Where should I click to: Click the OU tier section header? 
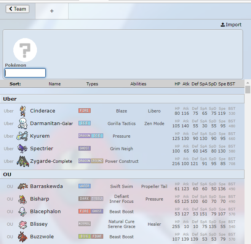click(122, 174)
